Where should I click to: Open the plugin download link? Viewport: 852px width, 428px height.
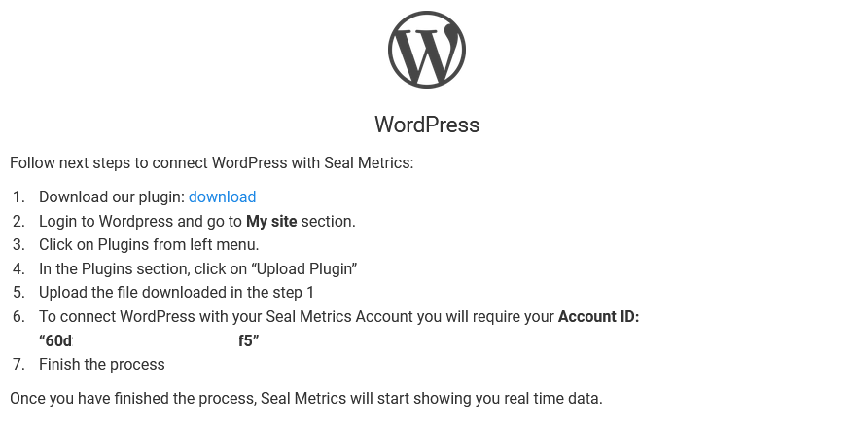click(222, 196)
